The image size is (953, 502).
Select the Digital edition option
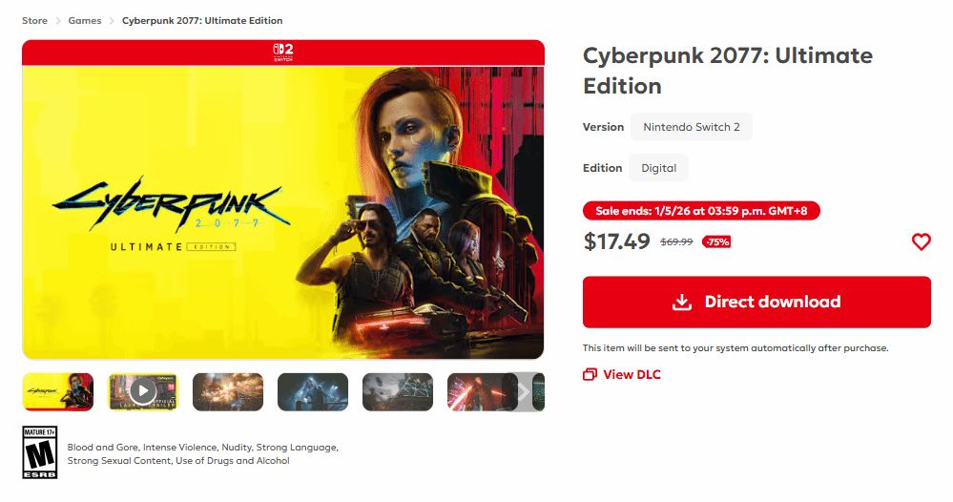(658, 168)
